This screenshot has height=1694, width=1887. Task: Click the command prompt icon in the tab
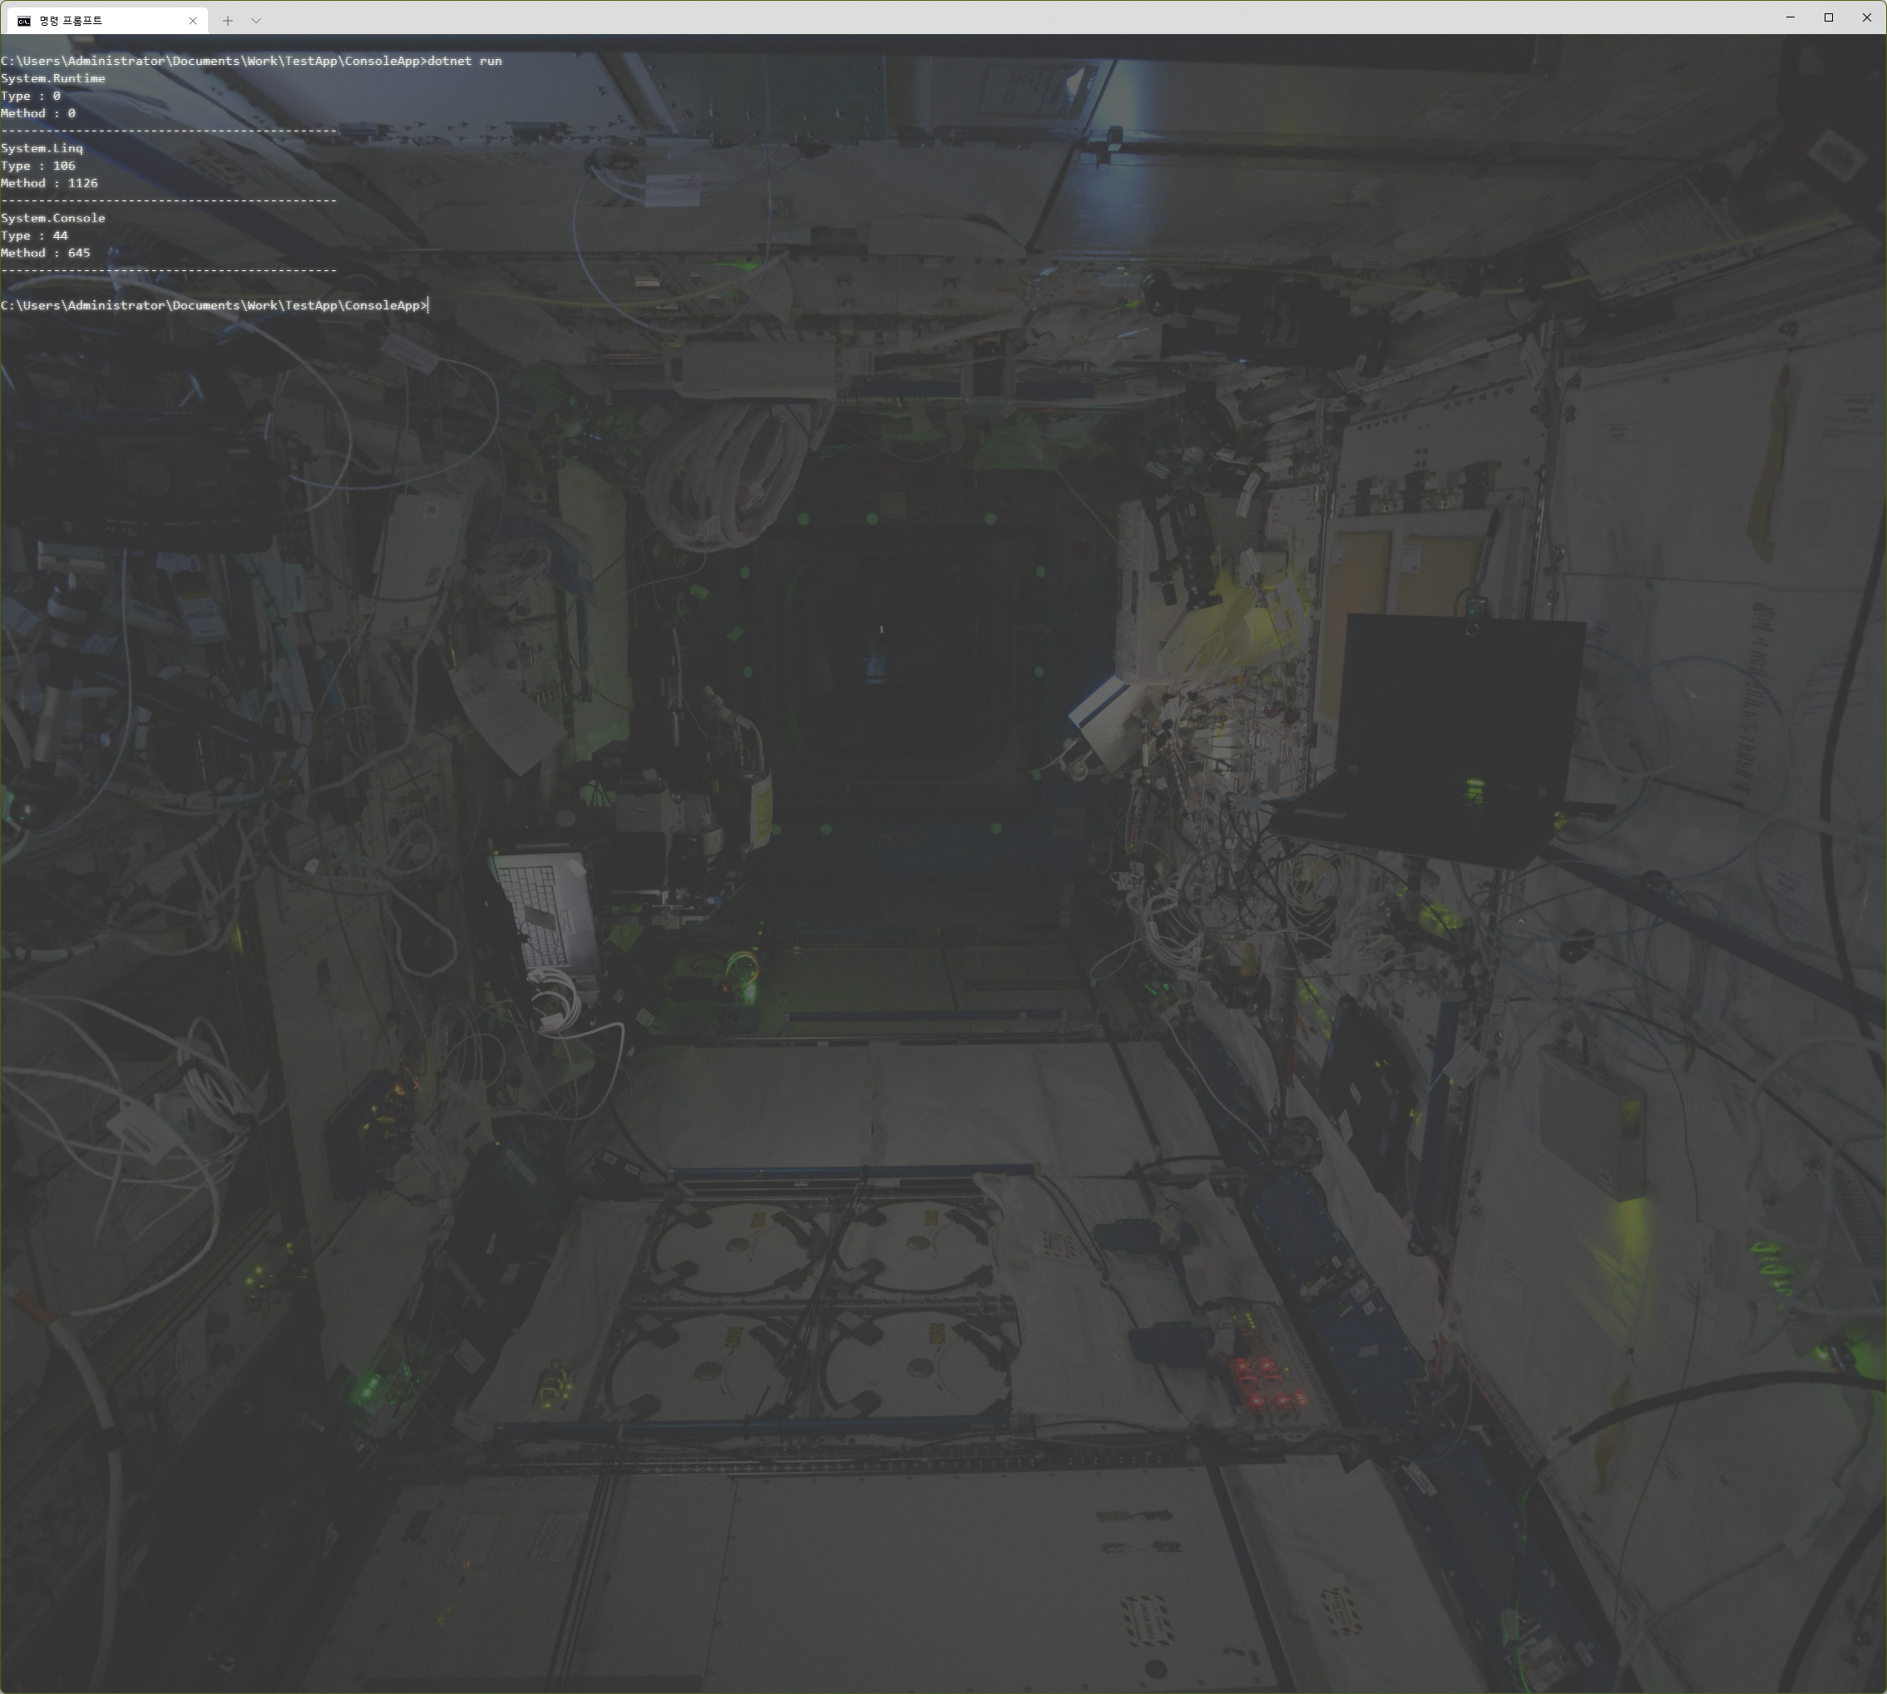tap(24, 21)
